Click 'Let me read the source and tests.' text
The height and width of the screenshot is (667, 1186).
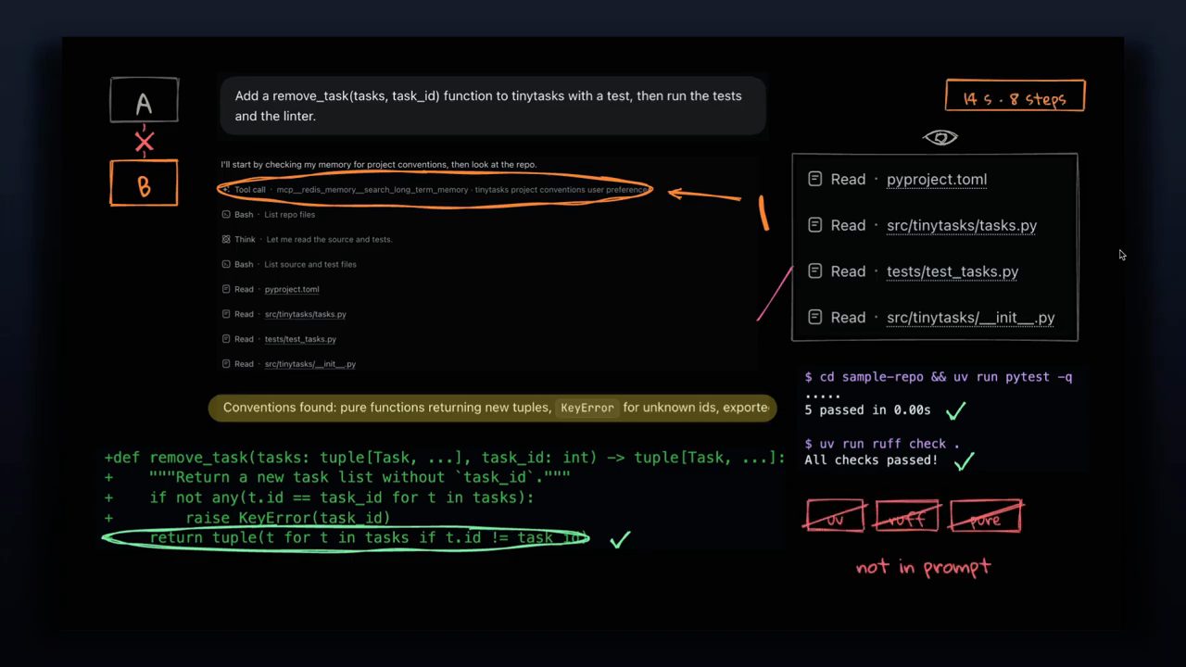329,240
